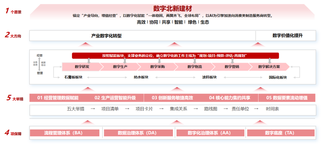Click the '数字采购' chevron
Image resolution: width=322 pixels, height=144 pixels.
(157, 67)
